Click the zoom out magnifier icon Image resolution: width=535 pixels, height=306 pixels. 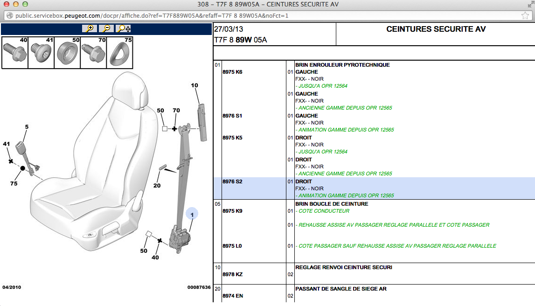106,28
